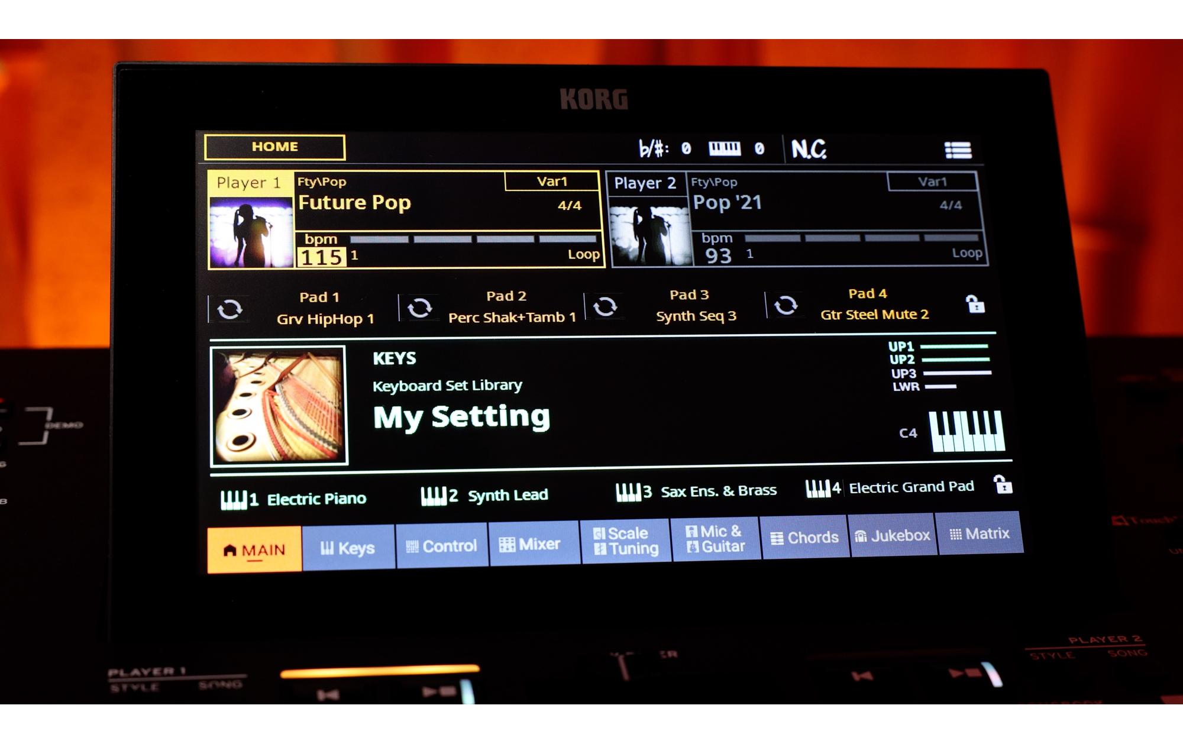Open Player 2 style thumbnail image
Screen dimensions: 1183x744
pyautogui.click(x=650, y=232)
